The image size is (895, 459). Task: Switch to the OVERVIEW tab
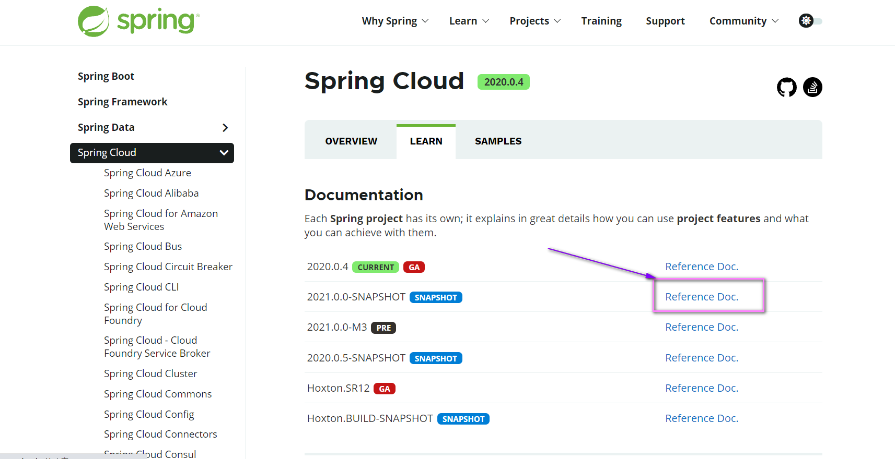351,141
